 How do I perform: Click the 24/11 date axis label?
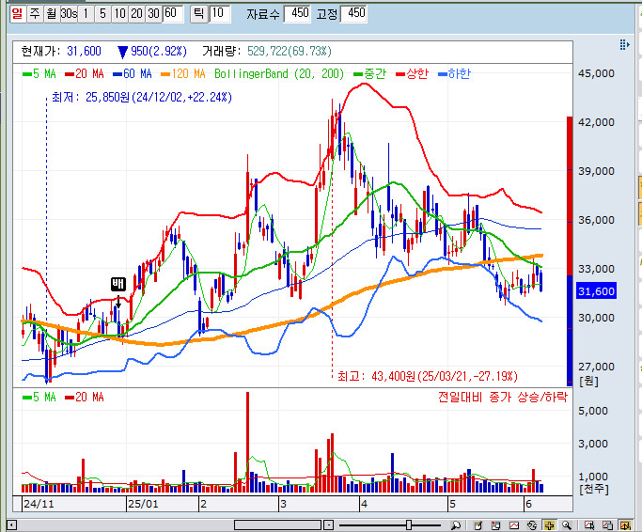[39, 504]
